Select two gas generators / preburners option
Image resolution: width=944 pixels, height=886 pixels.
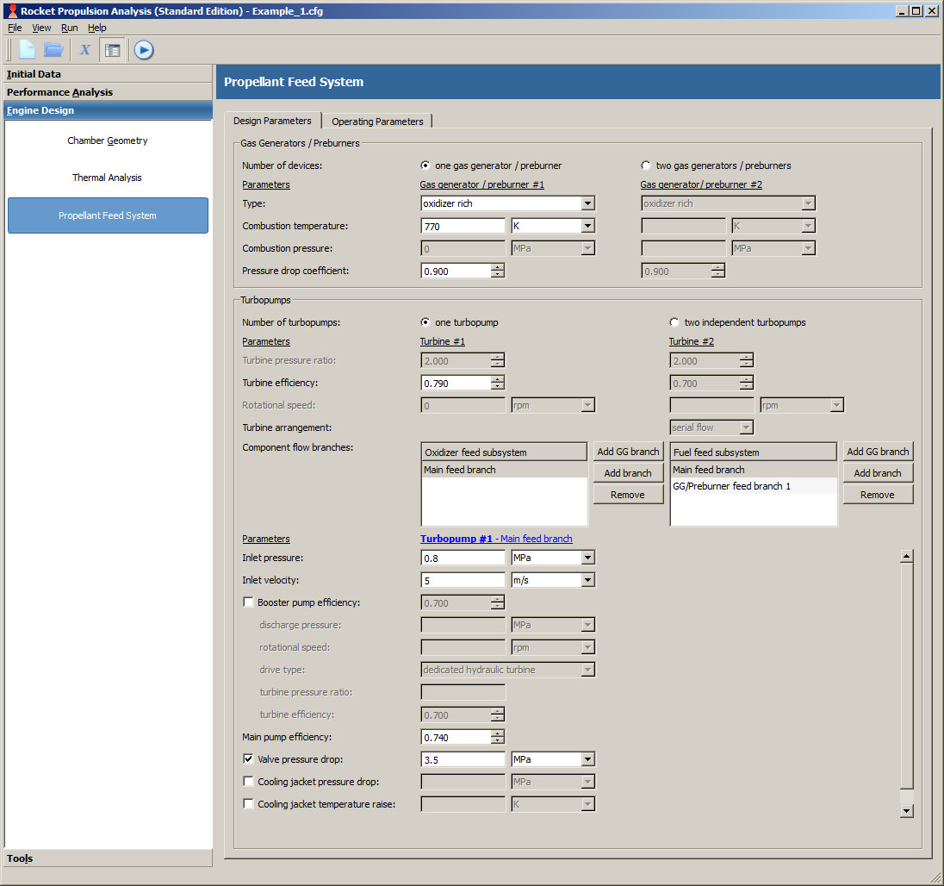pyautogui.click(x=646, y=165)
